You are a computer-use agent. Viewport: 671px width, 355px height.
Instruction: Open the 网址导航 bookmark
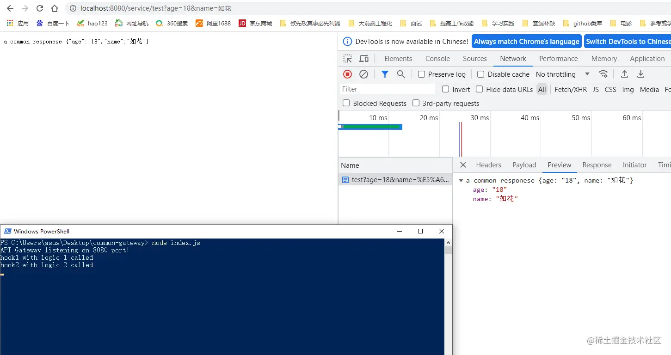pyautogui.click(x=132, y=23)
